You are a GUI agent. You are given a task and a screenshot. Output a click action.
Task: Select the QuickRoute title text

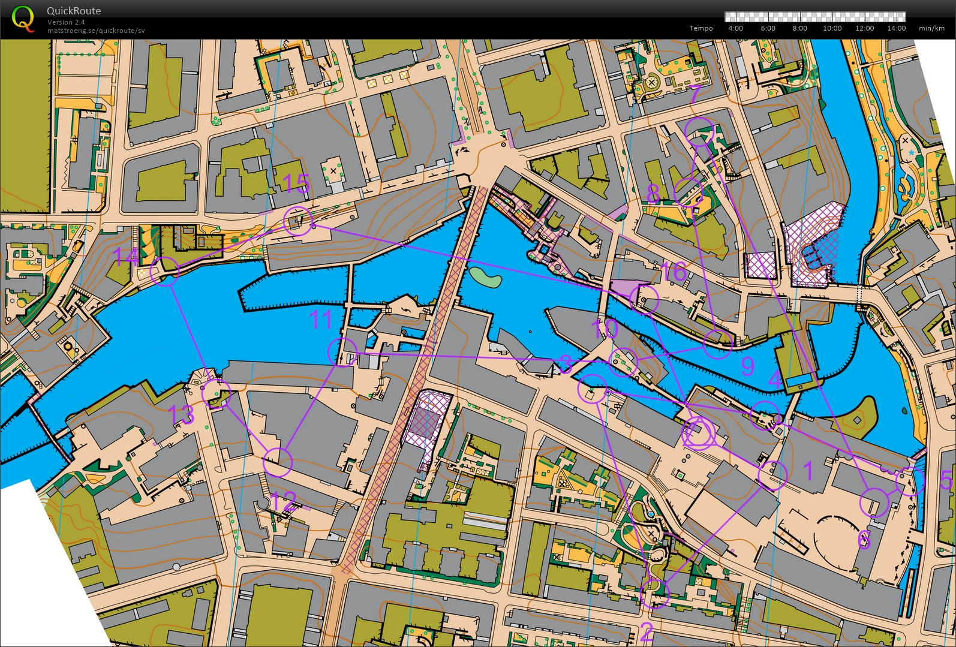(74, 11)
